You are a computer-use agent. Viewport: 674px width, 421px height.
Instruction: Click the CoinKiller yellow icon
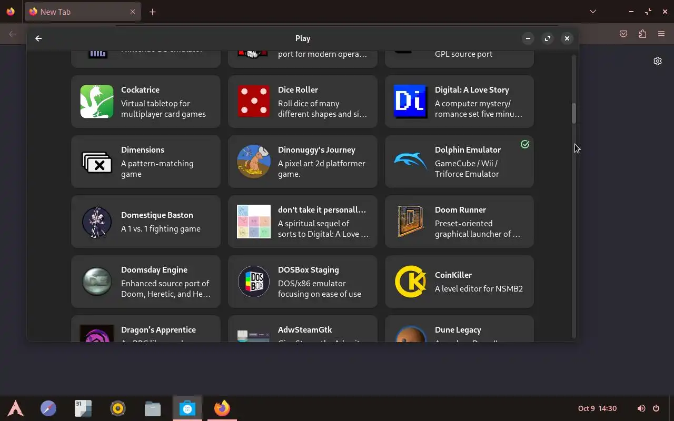click(x=411, y=282)
